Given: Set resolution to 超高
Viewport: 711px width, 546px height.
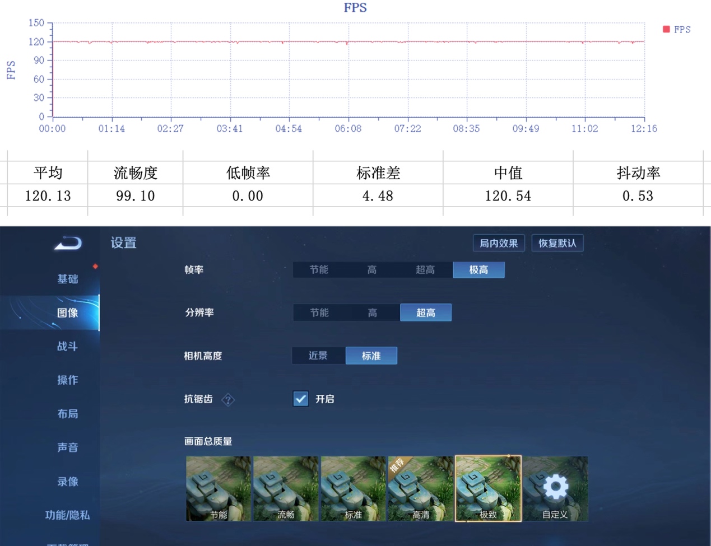Looking at the screenshot, I should tap(426, 312).
